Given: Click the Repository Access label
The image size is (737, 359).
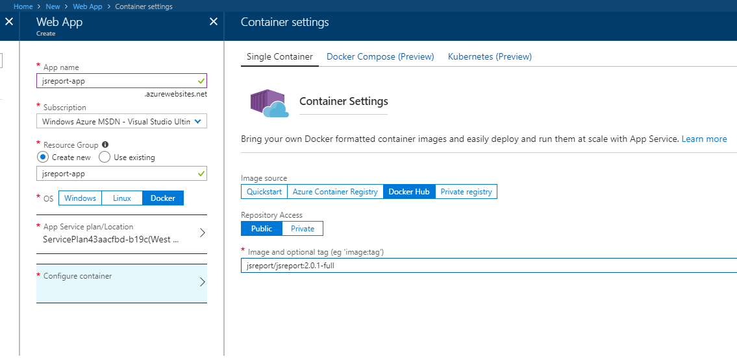Looking at the screenshot, I should pos(271,215).
